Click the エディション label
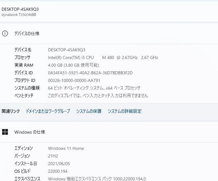The width and height of the screenshot is (218, 181). (x=24, y=148)
